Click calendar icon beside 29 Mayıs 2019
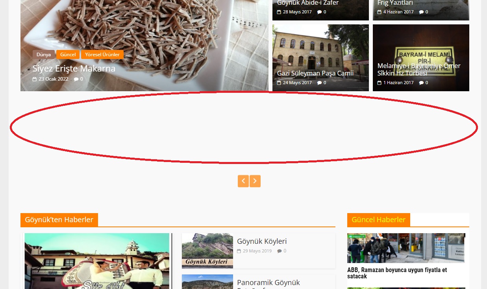 (x=239, y=251)
